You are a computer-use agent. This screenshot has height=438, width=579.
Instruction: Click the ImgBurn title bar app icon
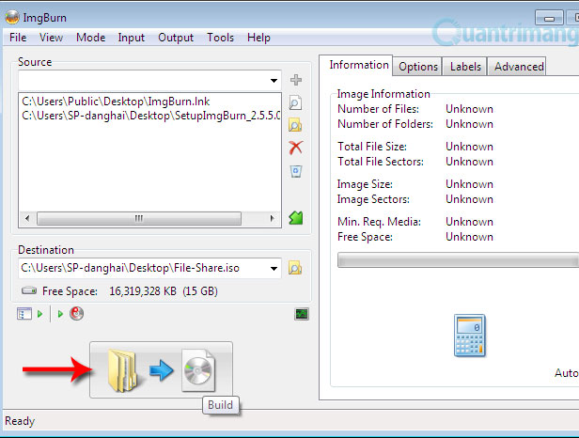coord(12,17)
